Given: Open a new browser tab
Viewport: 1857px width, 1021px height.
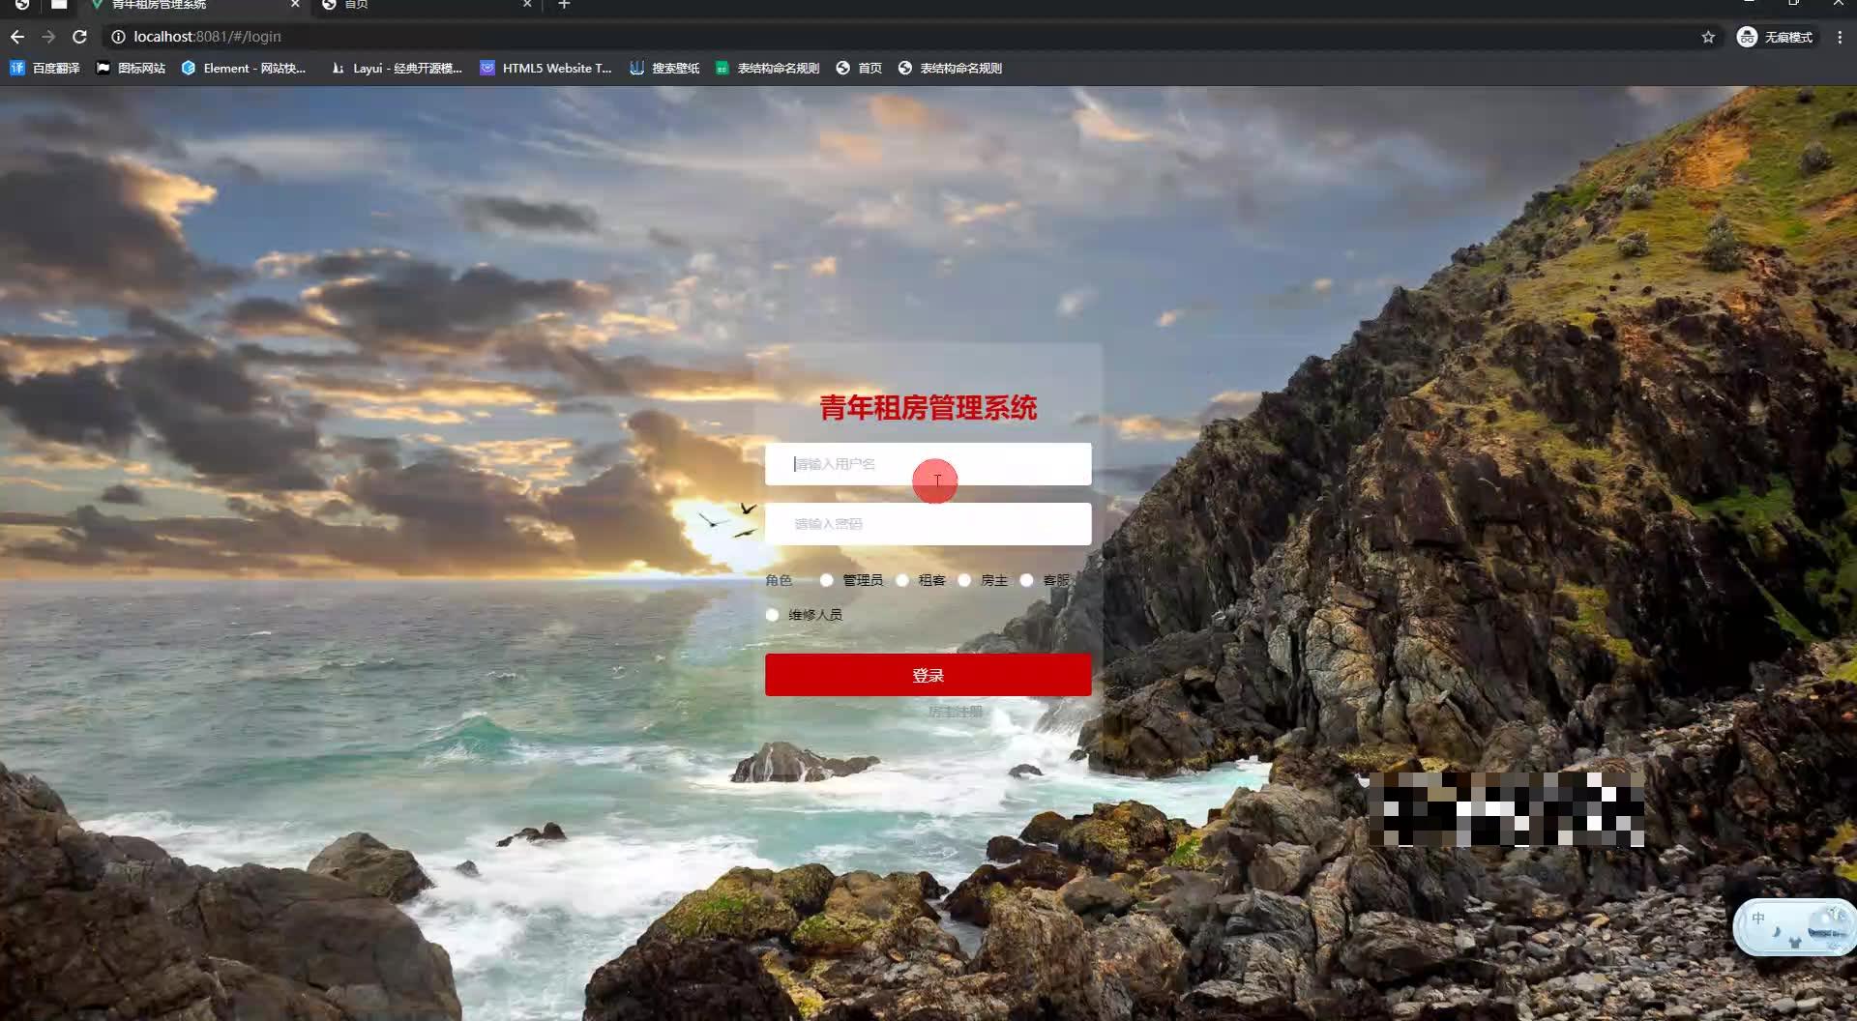Looking at the screenshot, I should point(564,5).
